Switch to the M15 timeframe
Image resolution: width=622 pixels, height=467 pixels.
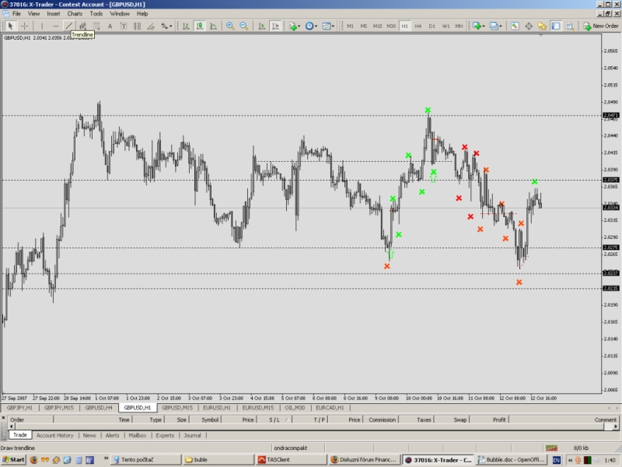tap(377, 26)
